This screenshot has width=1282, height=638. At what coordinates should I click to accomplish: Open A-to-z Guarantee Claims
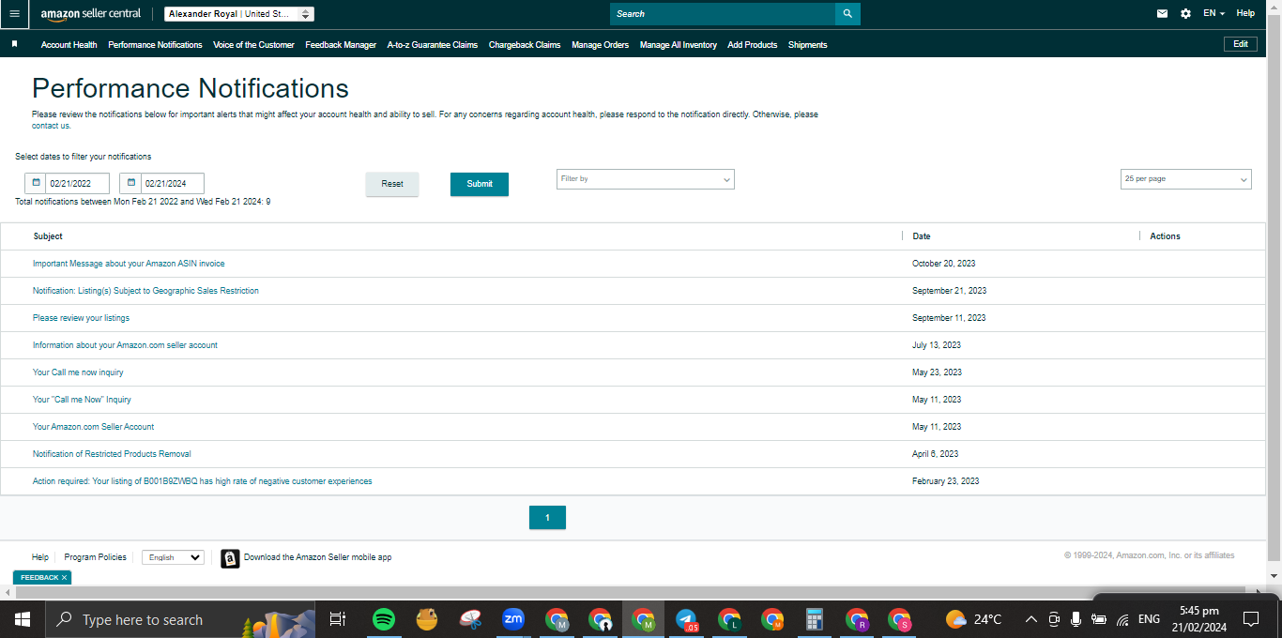pos(433,45)
